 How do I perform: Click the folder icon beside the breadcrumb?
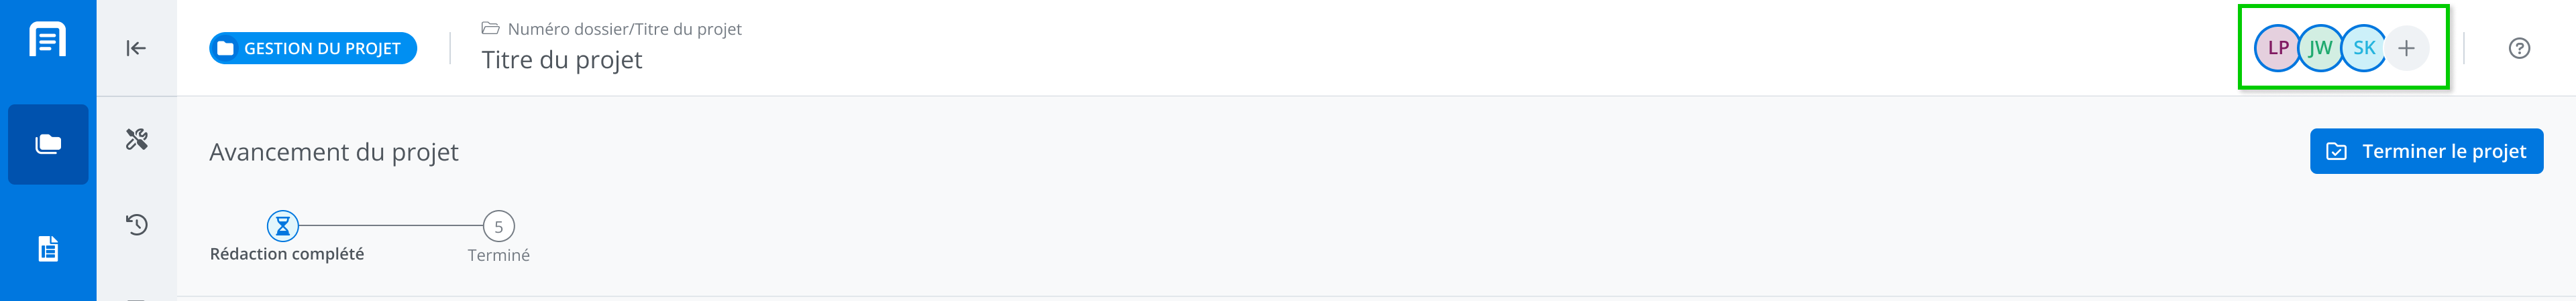[490, 29]
